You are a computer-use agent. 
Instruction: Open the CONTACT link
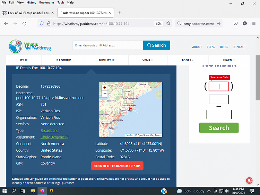click(x=239, y=47)
